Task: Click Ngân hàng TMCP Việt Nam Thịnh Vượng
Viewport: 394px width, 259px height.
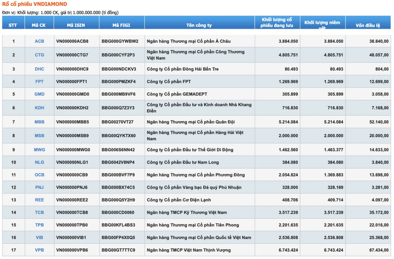Action: coord(189,250)
